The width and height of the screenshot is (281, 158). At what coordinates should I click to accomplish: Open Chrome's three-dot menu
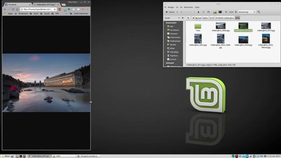[88, 9]
